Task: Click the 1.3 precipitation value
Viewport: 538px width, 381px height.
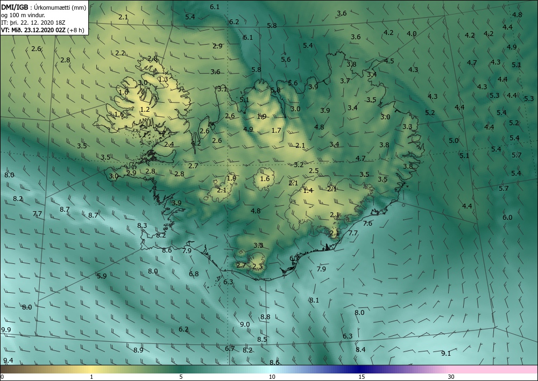Action: coord(164,80)
